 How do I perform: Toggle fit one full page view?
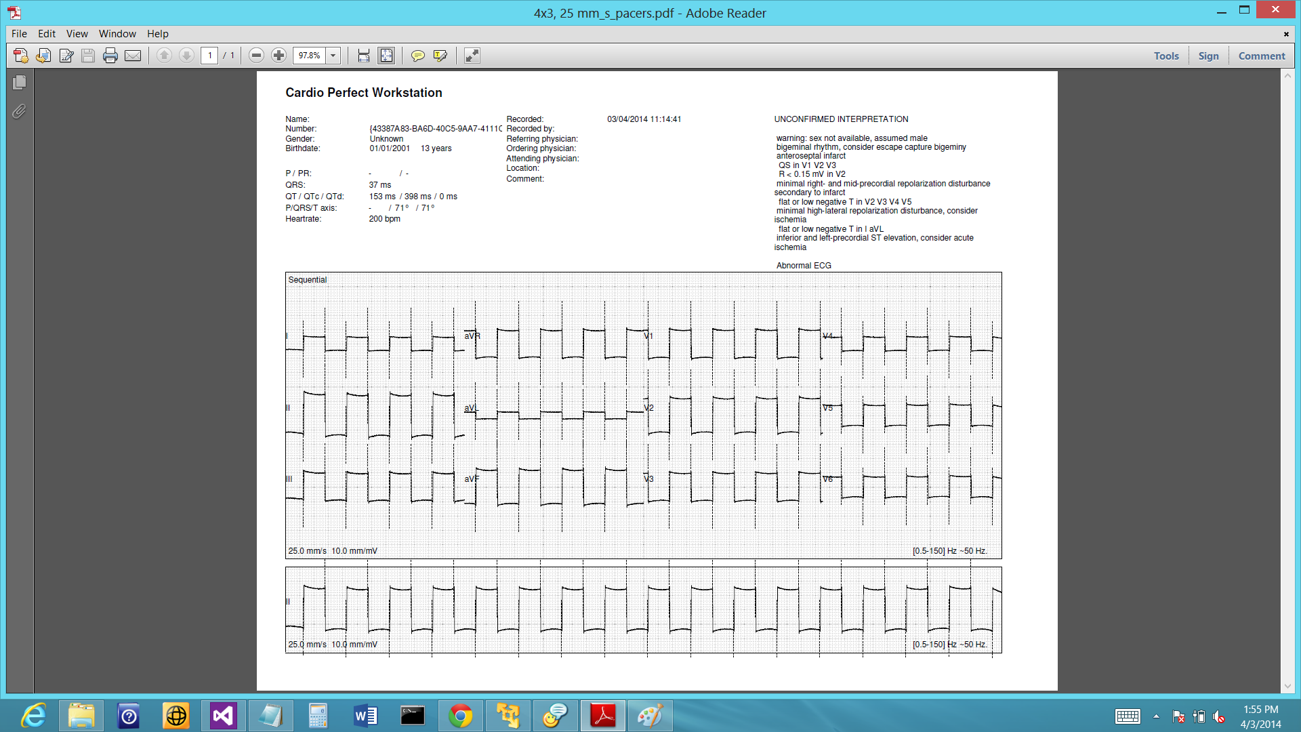pos(386,56)
